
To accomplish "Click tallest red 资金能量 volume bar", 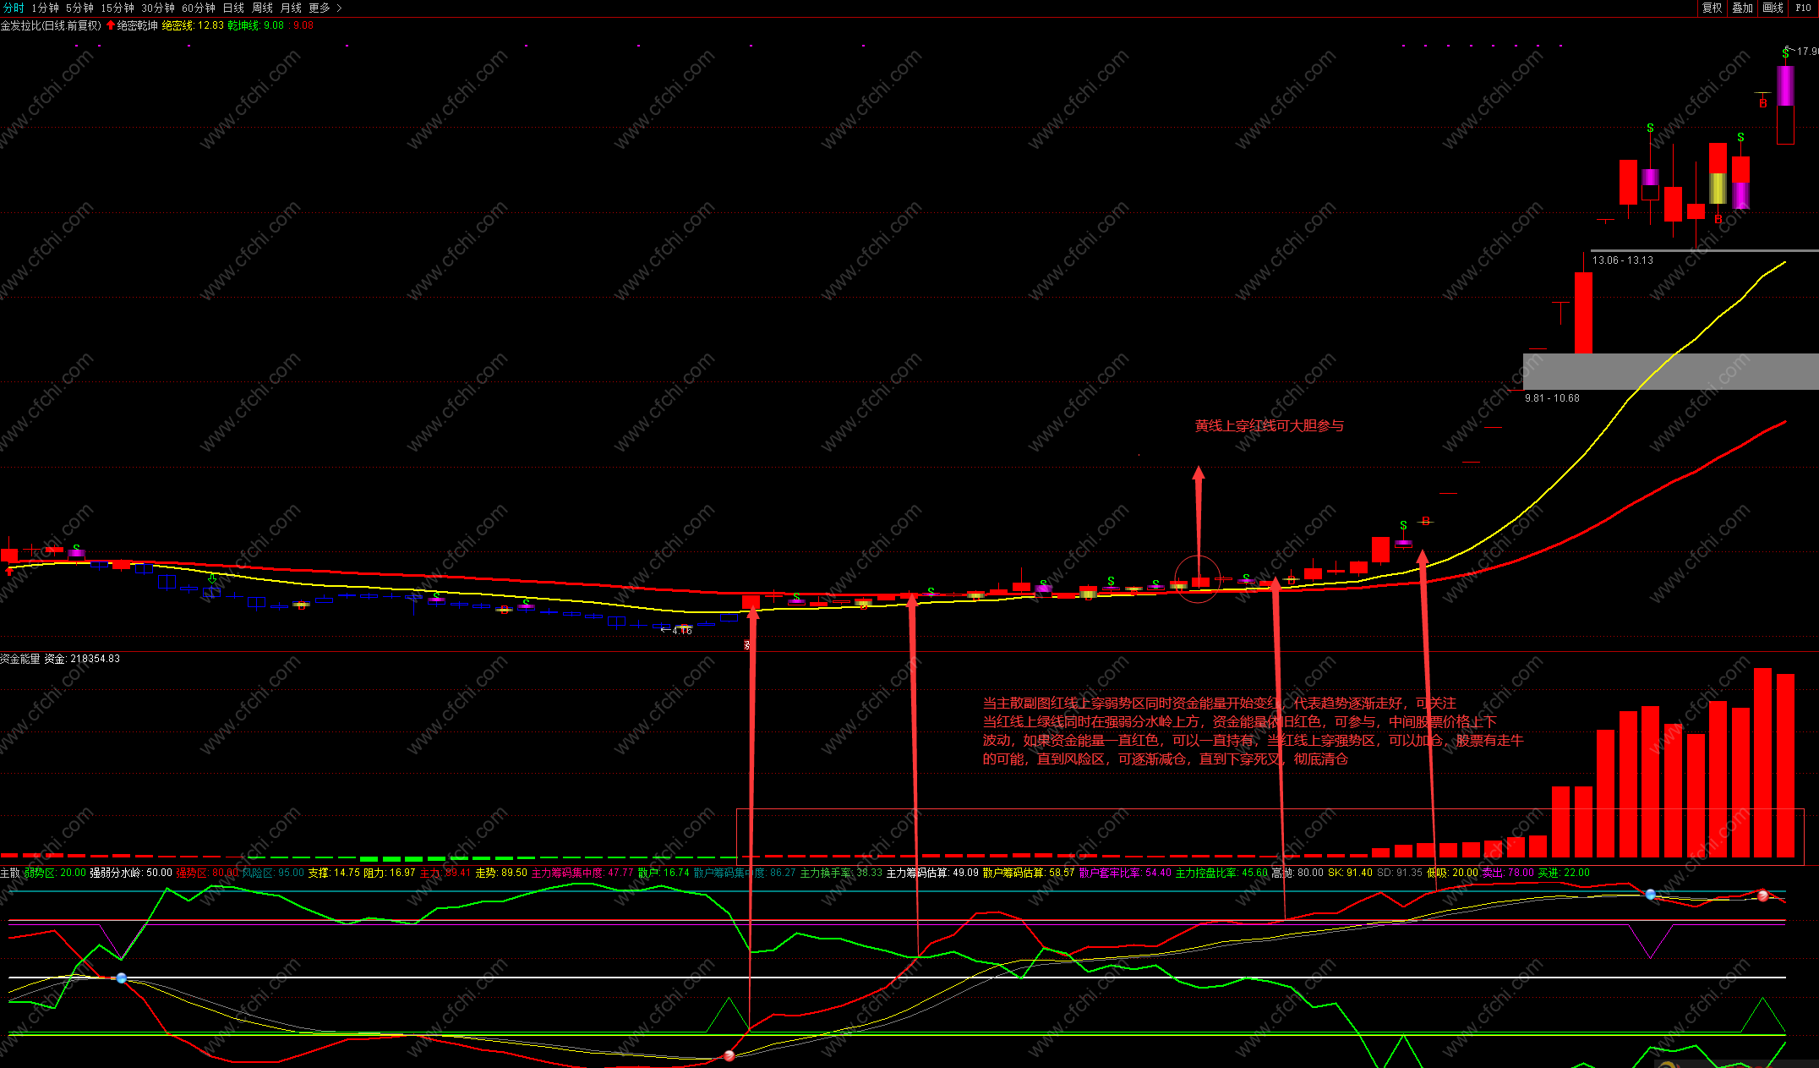I will [x=1762, y=761].
